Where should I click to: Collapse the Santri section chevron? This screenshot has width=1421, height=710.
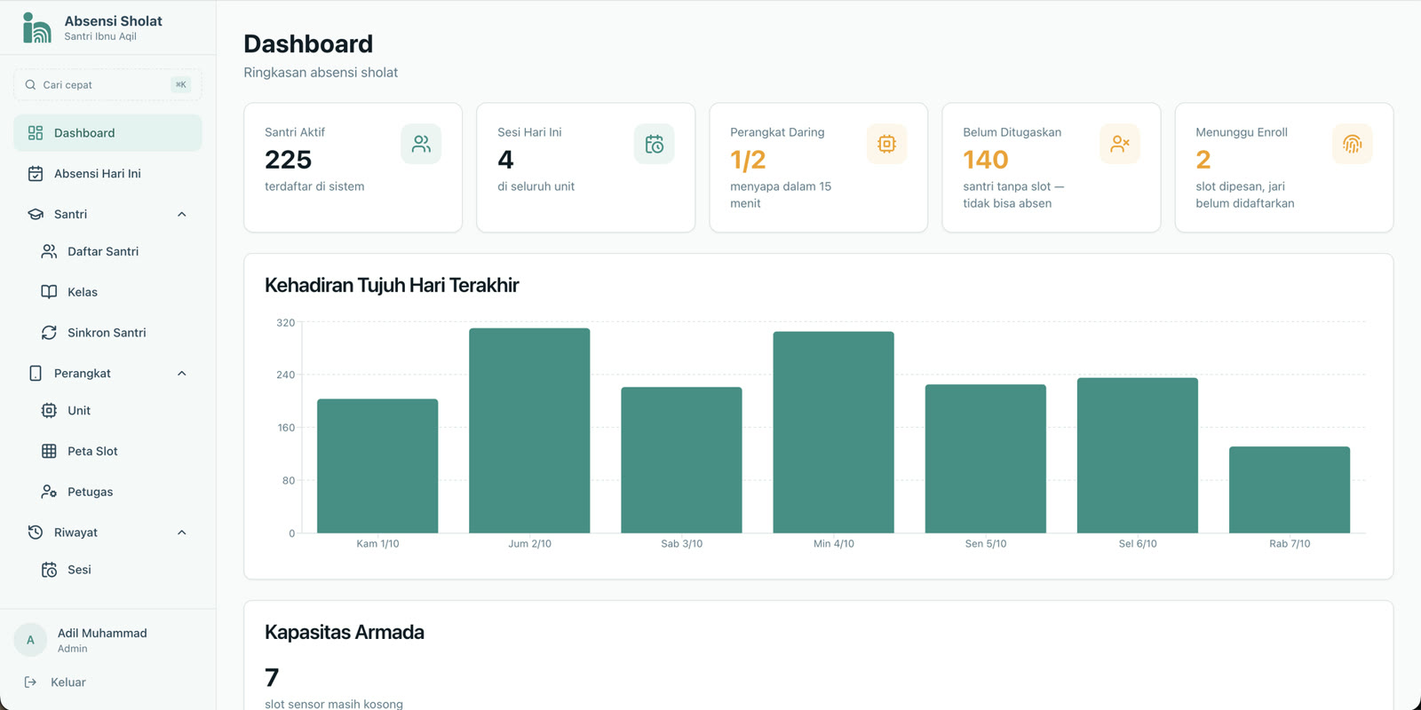click(x=182, y=214)
